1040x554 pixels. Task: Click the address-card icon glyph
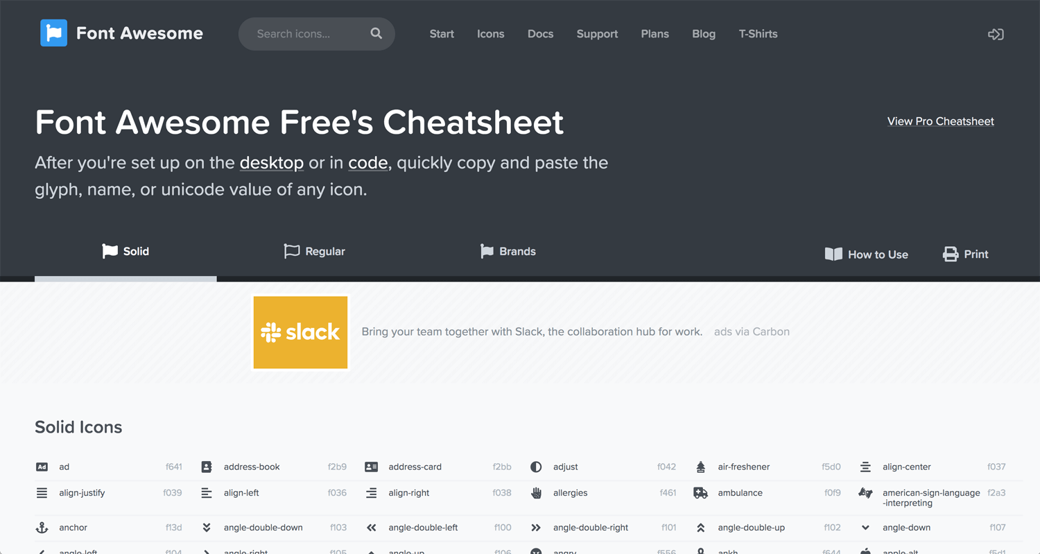pos(371,467)
